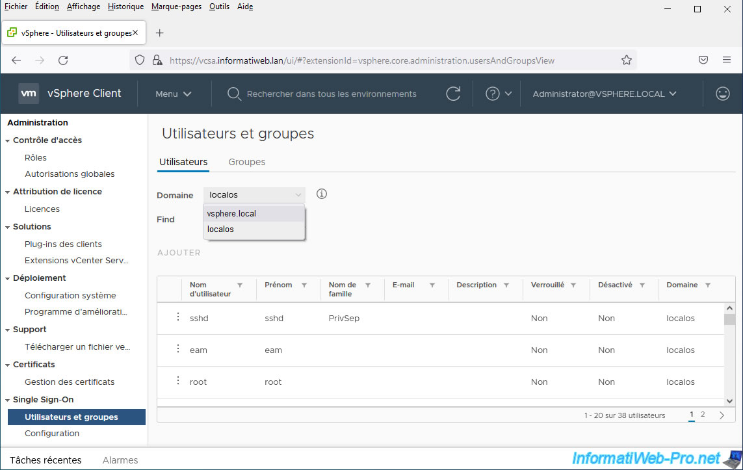Collapse the Single Sign-On section
This screenshot has width=743, height=470.
click(x=8, y=400)
